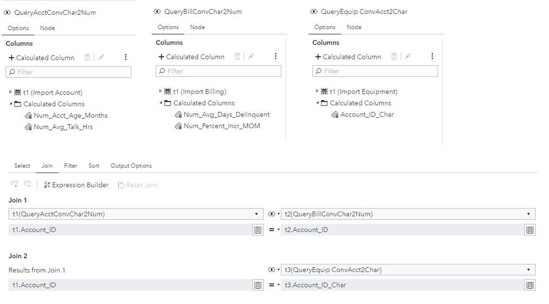Click the delete trash icon in QueryAcctConvChar2Num panel
The image size is (549, 304).
(87, 58)
